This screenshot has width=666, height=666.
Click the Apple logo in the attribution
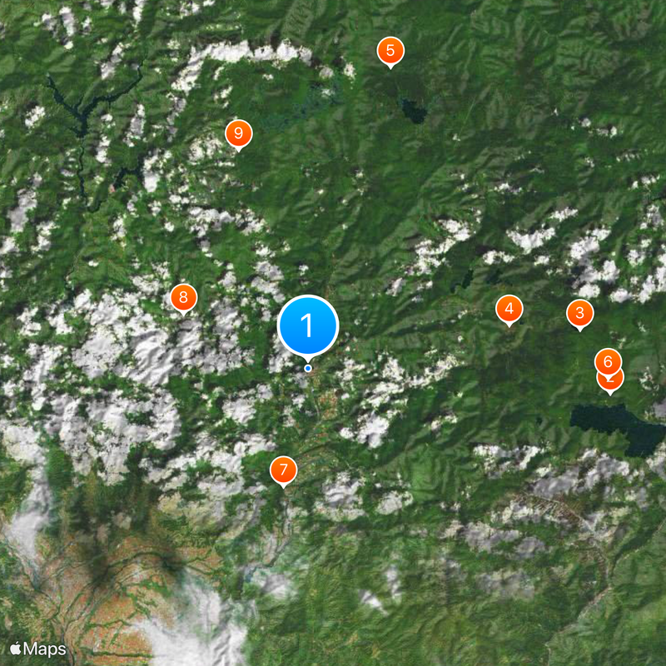[16, 649]
